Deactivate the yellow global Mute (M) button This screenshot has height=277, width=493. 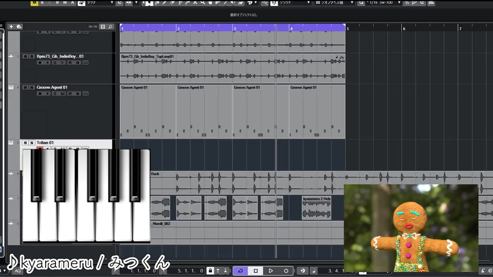(34, 3)
